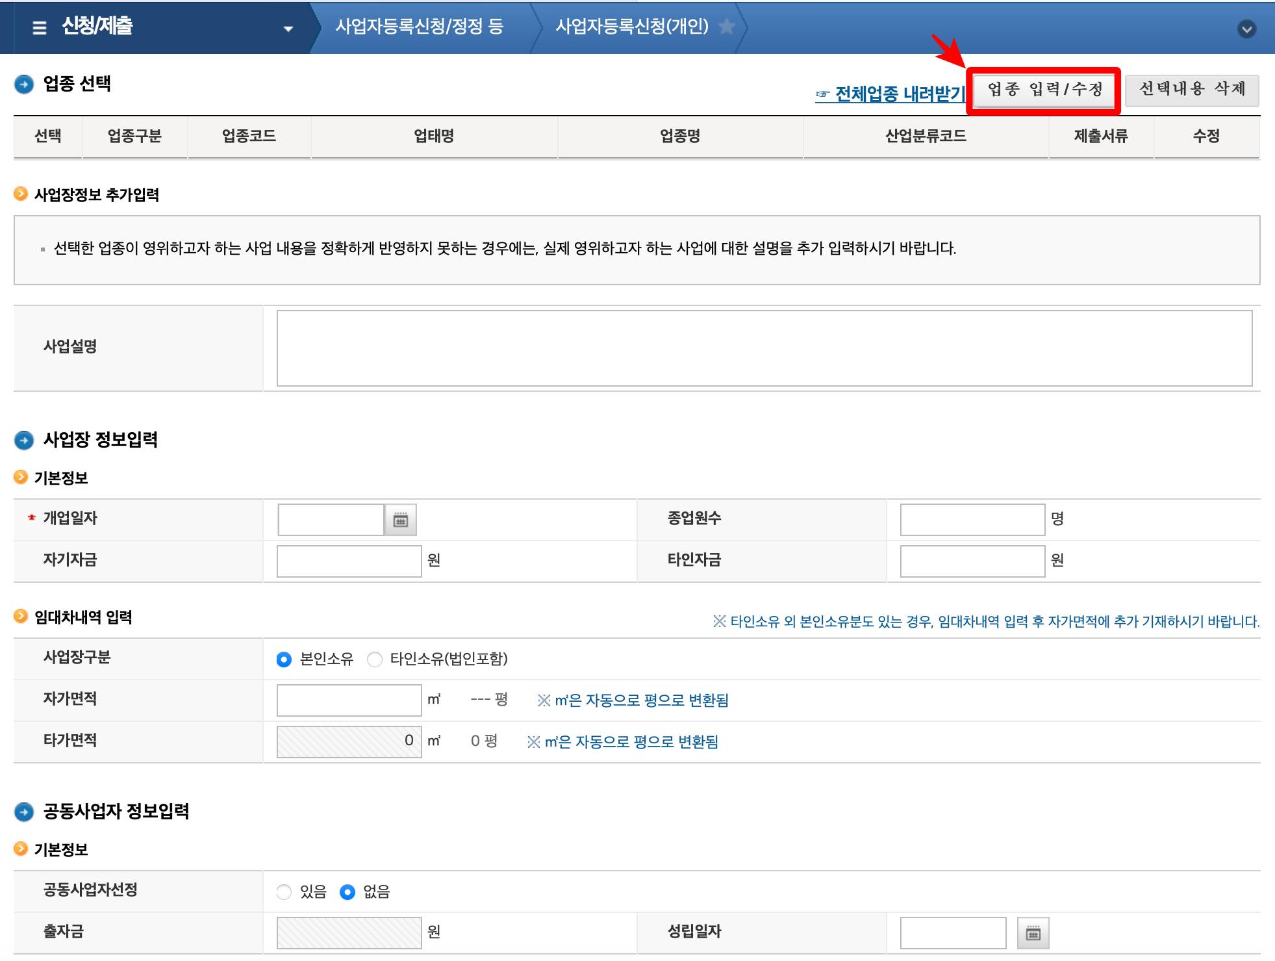Select the 타인소유(법인포함) radio button

pos(374,659)
